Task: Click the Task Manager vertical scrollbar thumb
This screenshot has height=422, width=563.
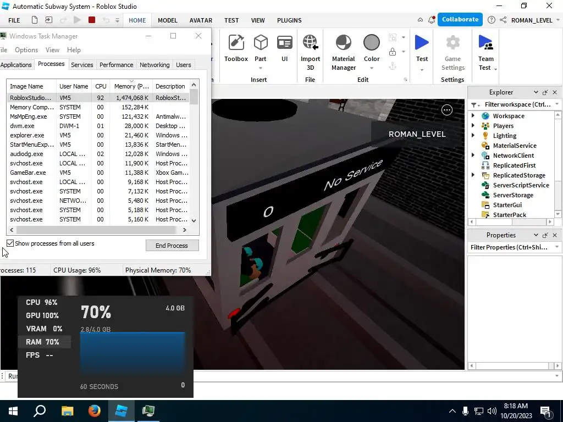Action: point(194,97)
